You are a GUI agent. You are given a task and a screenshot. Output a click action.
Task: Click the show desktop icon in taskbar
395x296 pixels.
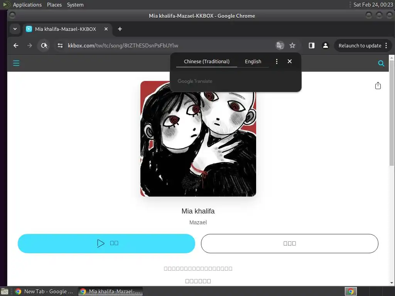(5, 291)
